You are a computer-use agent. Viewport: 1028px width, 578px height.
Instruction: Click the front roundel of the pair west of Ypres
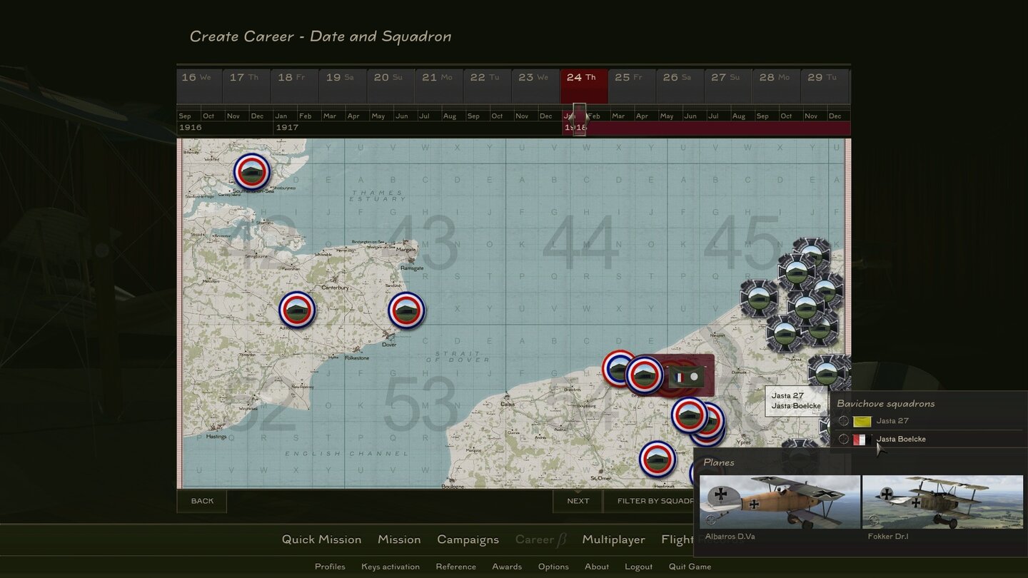pyautogui.click(x=690, y=415)
